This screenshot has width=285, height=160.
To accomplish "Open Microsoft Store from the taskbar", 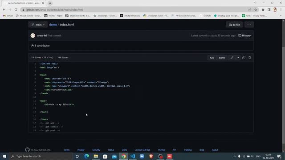I will coord(105,156).
